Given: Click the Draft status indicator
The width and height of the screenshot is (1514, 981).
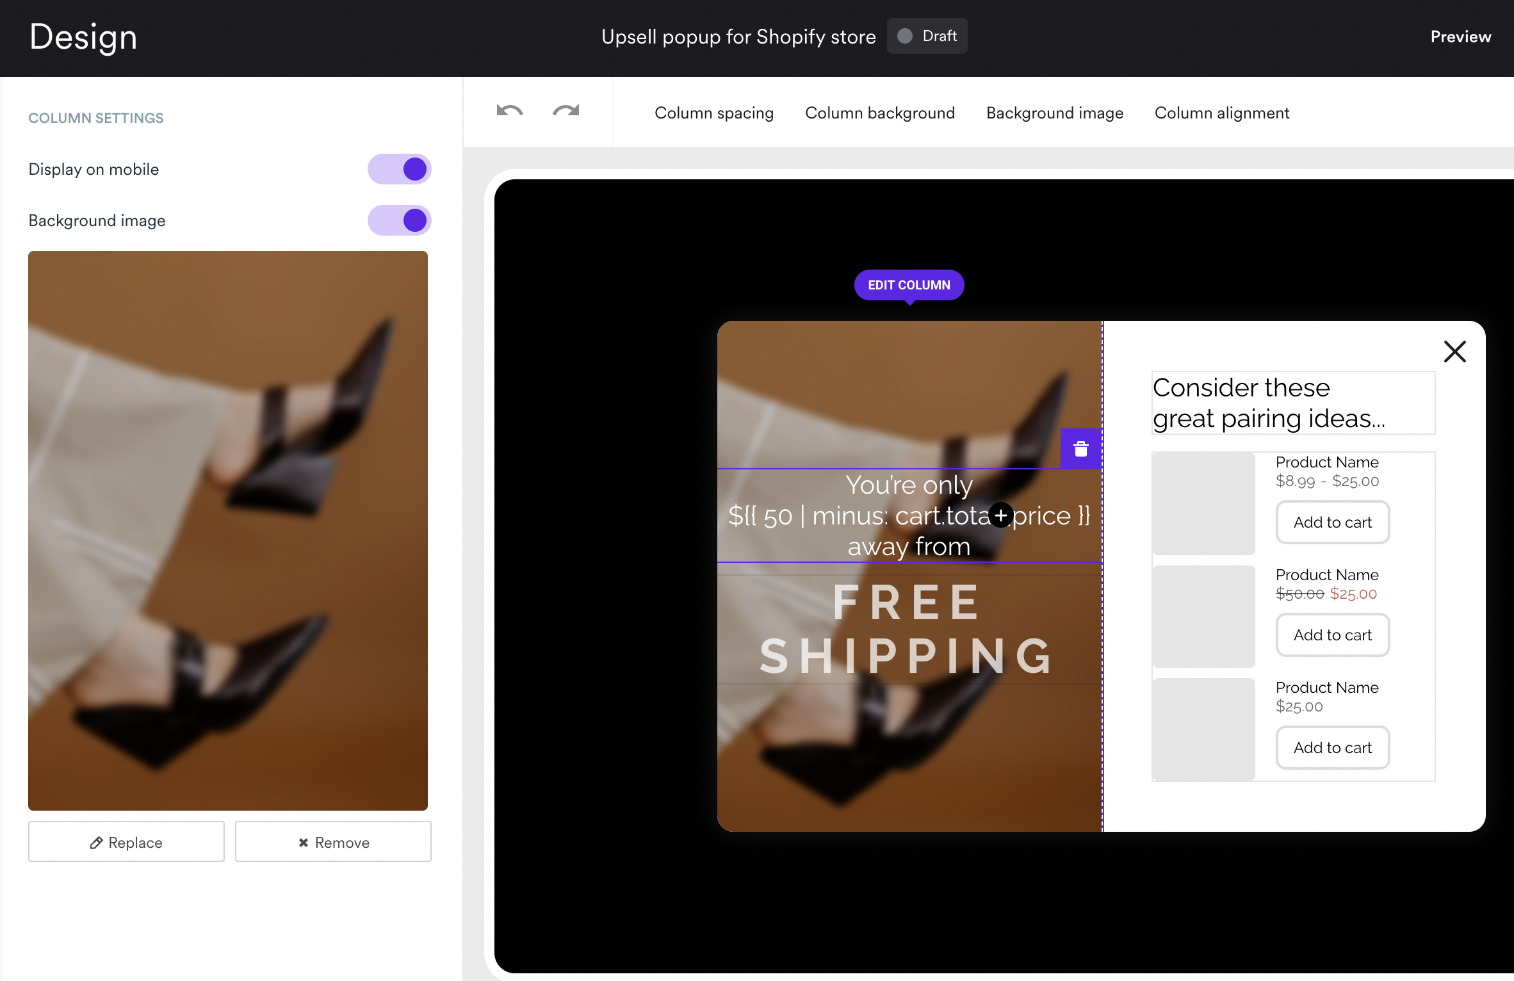Looking at the screenshot, I should click(x=927, y=36).
